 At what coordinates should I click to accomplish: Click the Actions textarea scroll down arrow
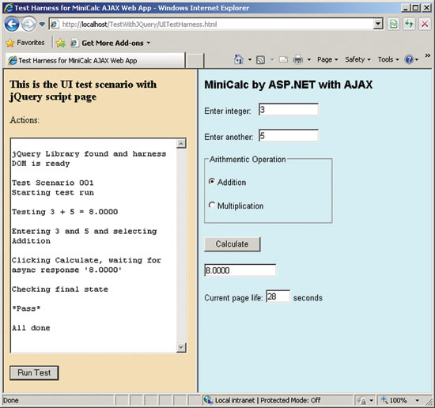[x=181, y=347]
